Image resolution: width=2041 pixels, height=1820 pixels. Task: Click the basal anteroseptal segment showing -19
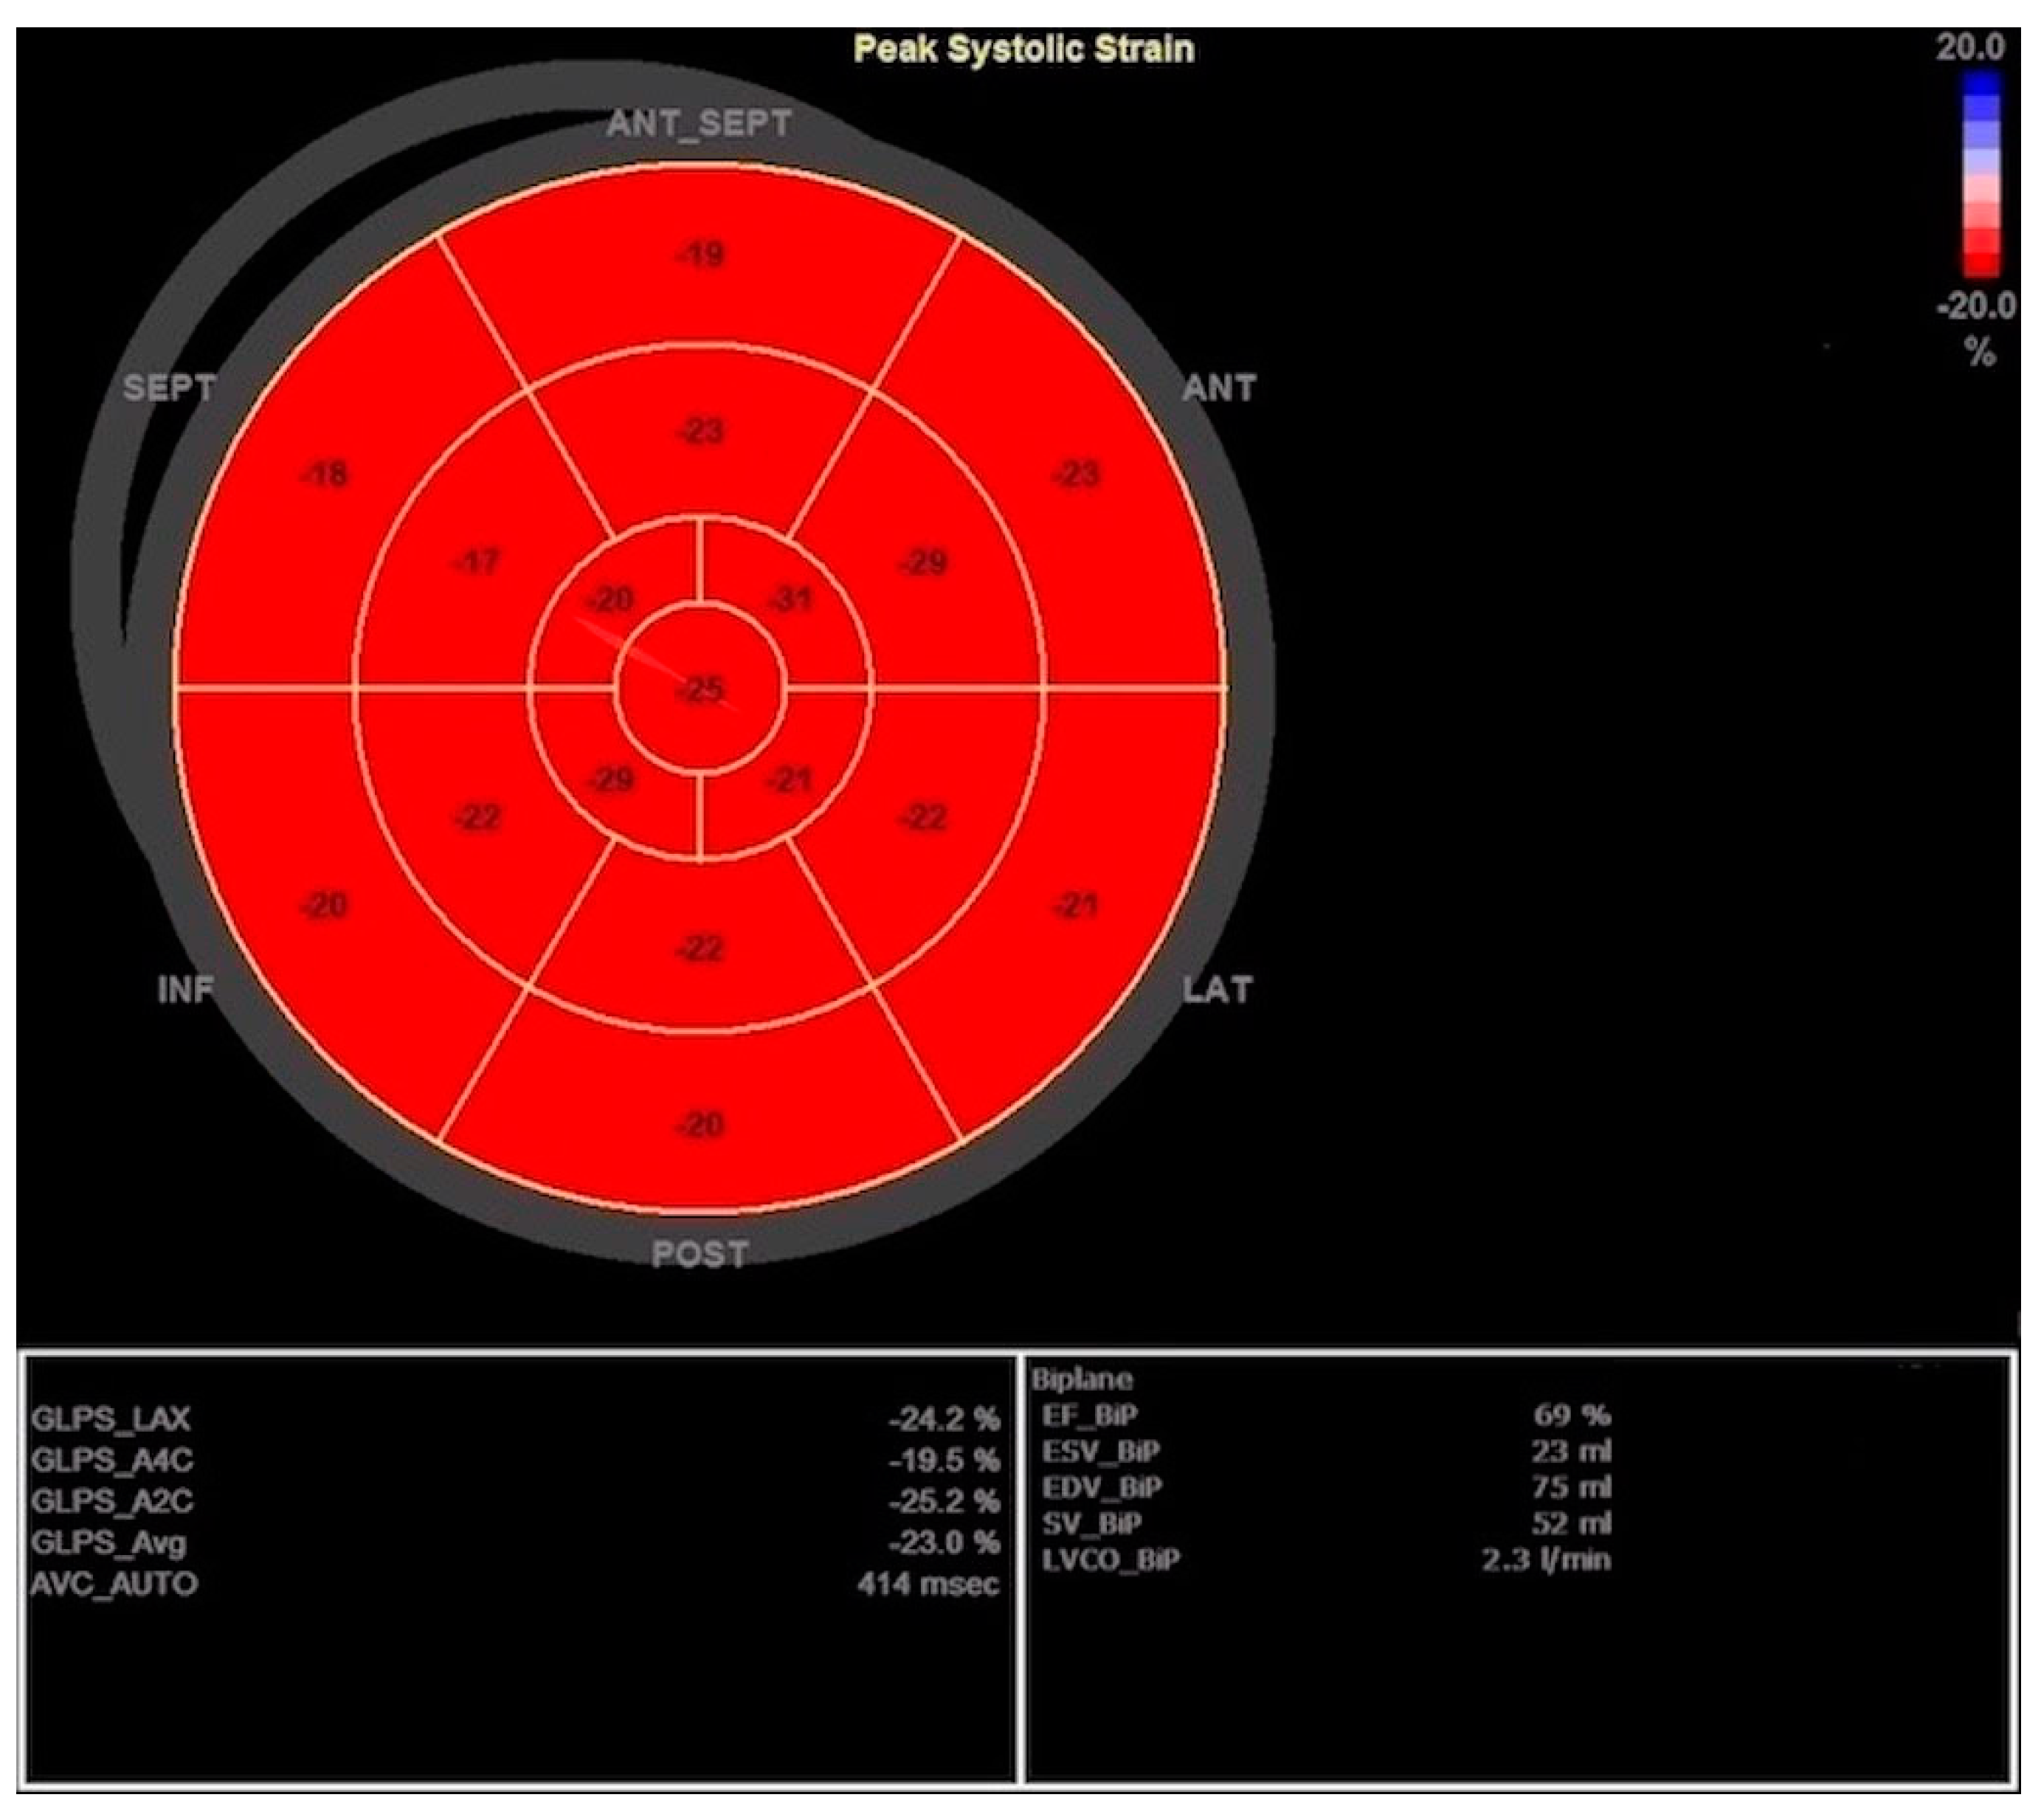pos(701,256)
